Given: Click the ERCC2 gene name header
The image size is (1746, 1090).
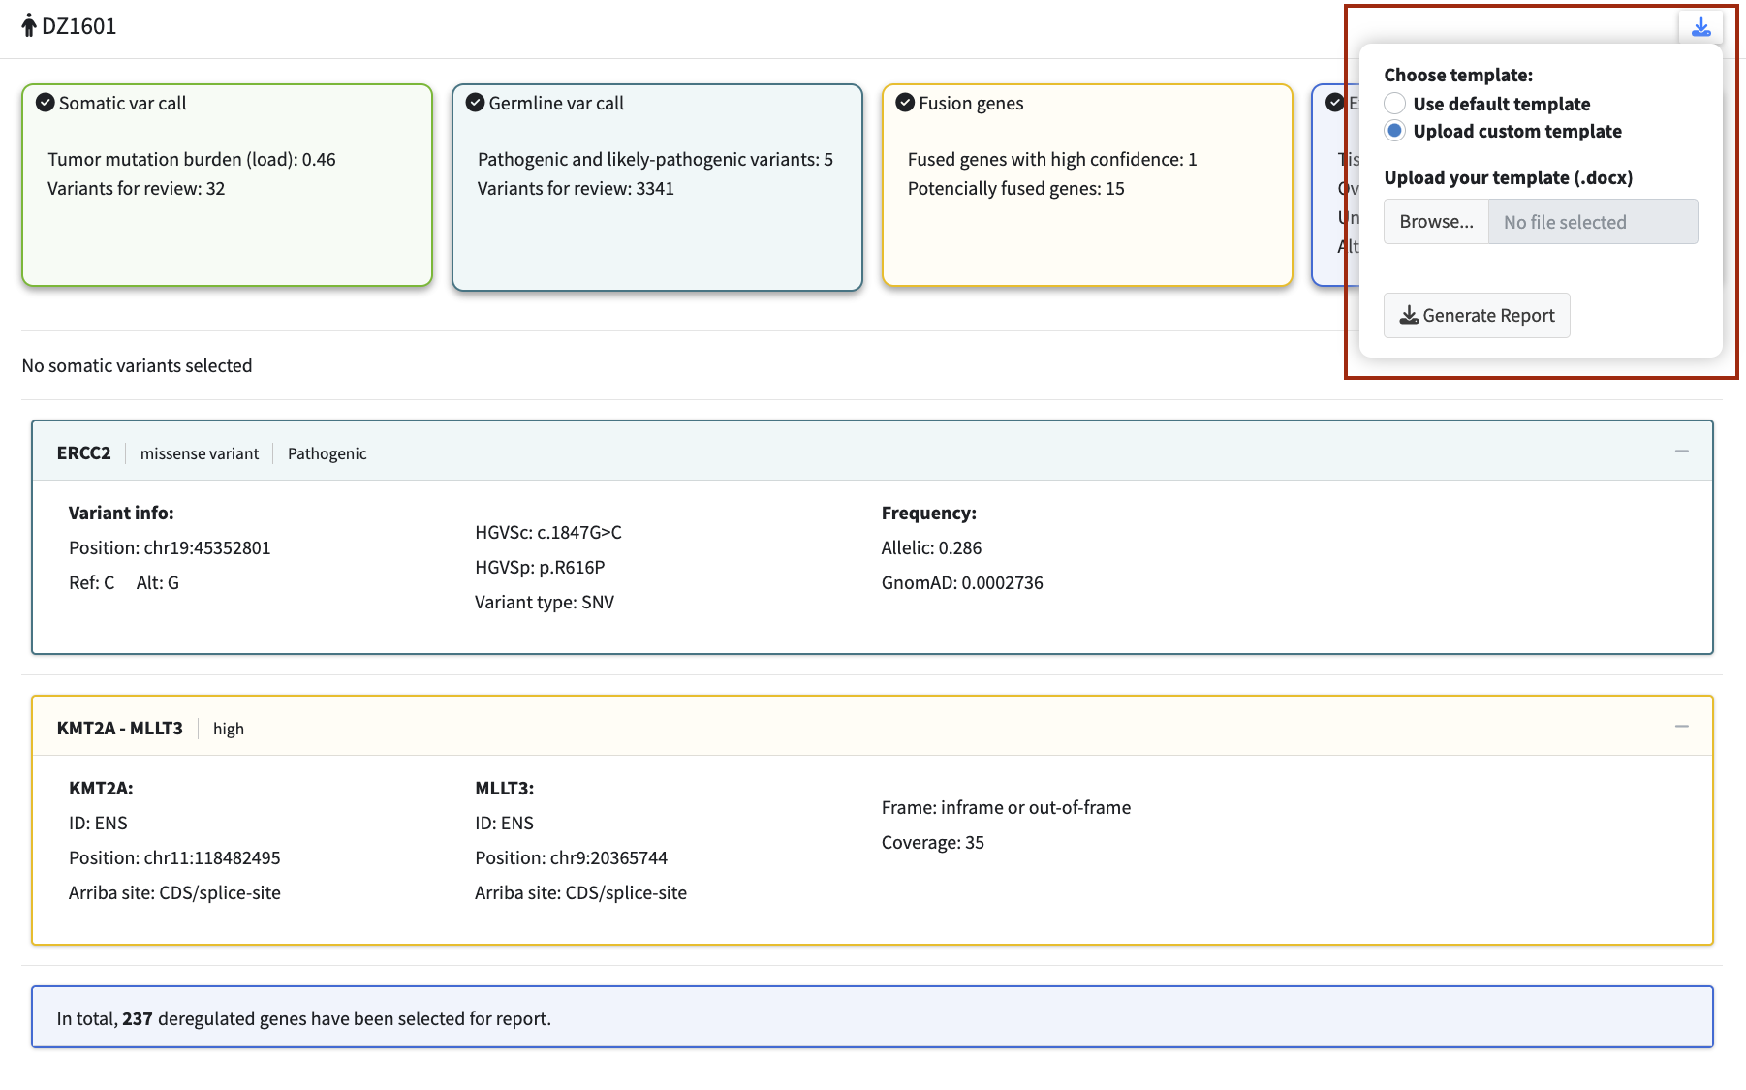Looking at the screenshot, I should (x=83, y=453).
